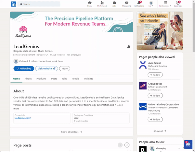Click the Visit website button
Viewport: 195px width, 152px height.
click(46, 69)
